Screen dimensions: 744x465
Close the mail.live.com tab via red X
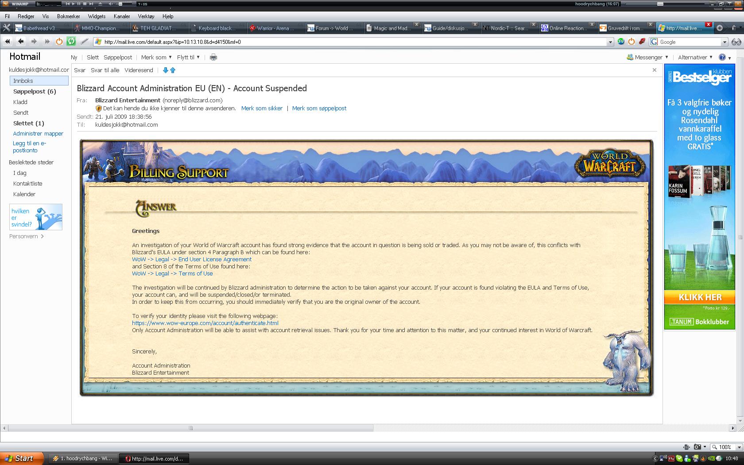(708, 24)
